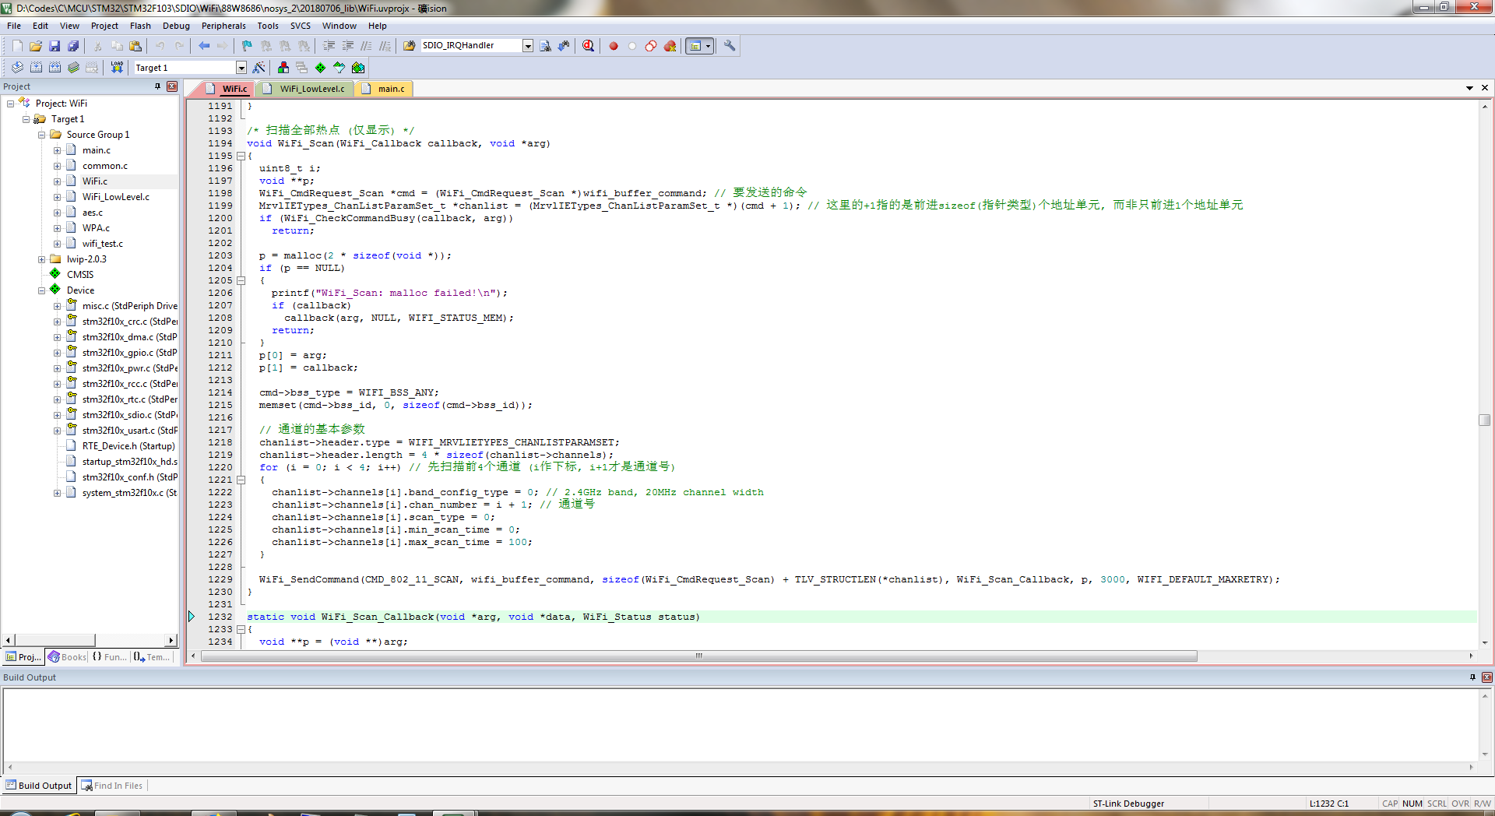Click the editor vertical scrollbar thumb
The height and width of the screenshot is (816, 1495).
coord(1485,420)
